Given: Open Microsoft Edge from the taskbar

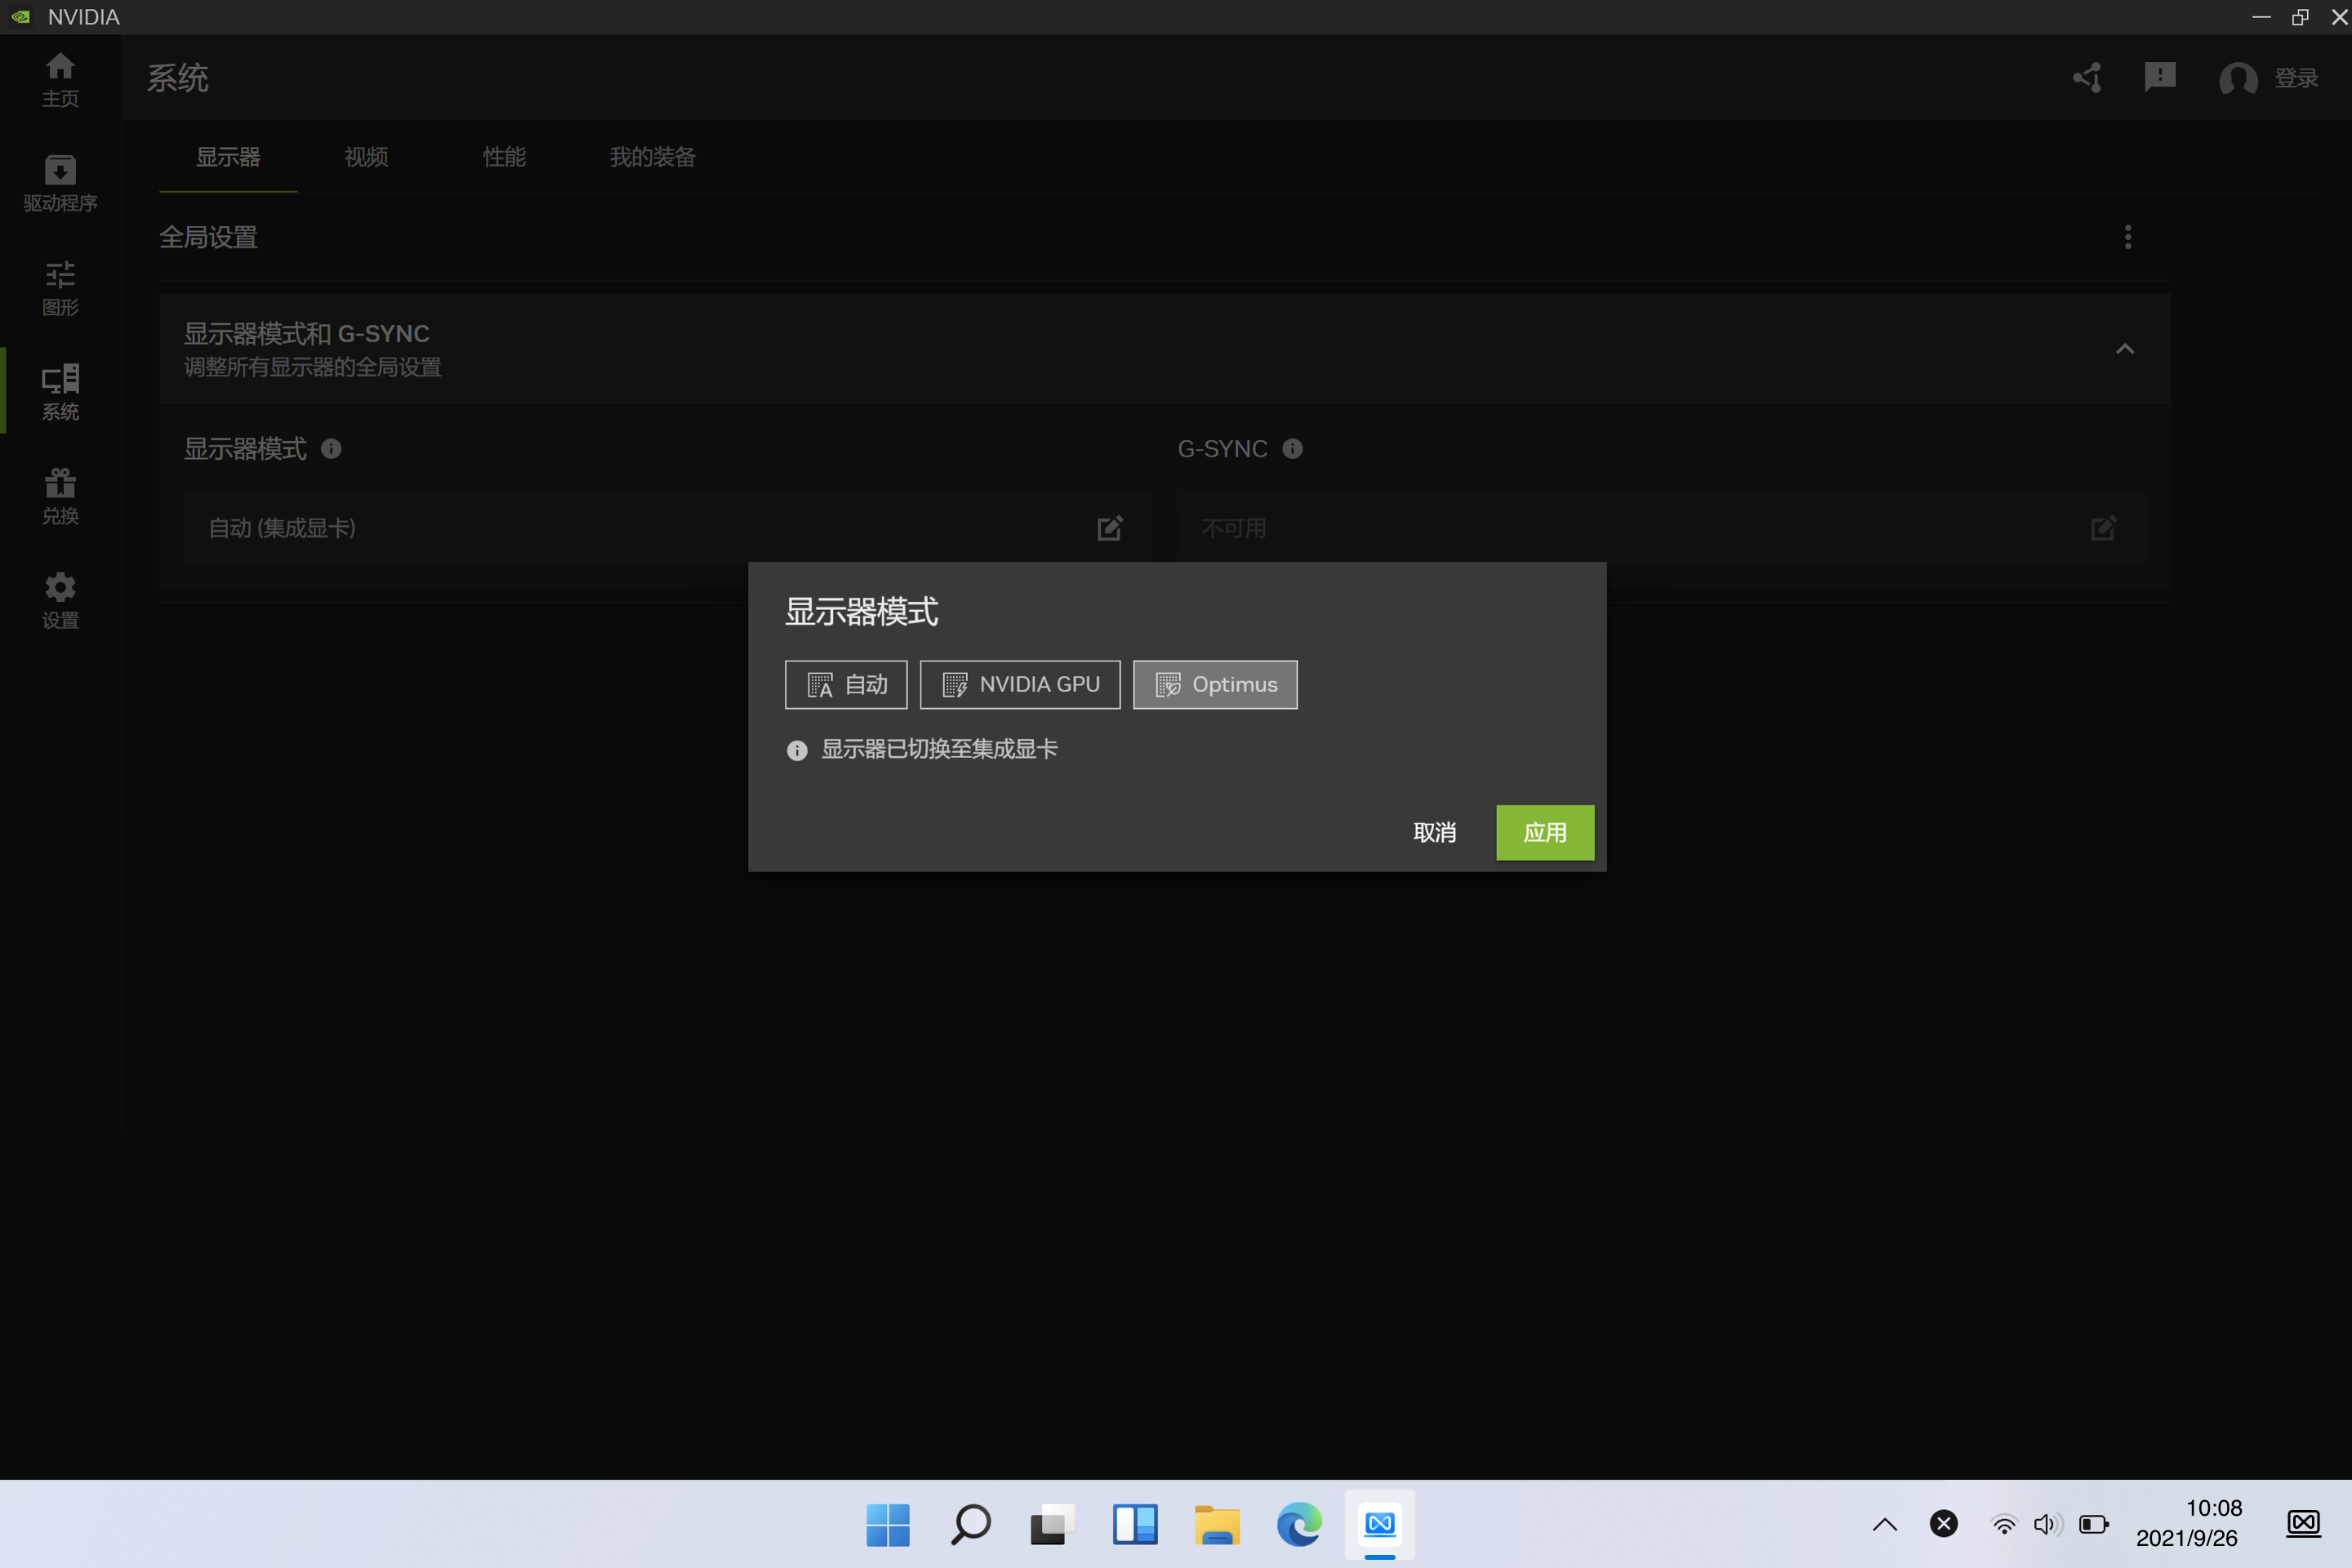Looking at the screenshot, I should (1299, 1524).
